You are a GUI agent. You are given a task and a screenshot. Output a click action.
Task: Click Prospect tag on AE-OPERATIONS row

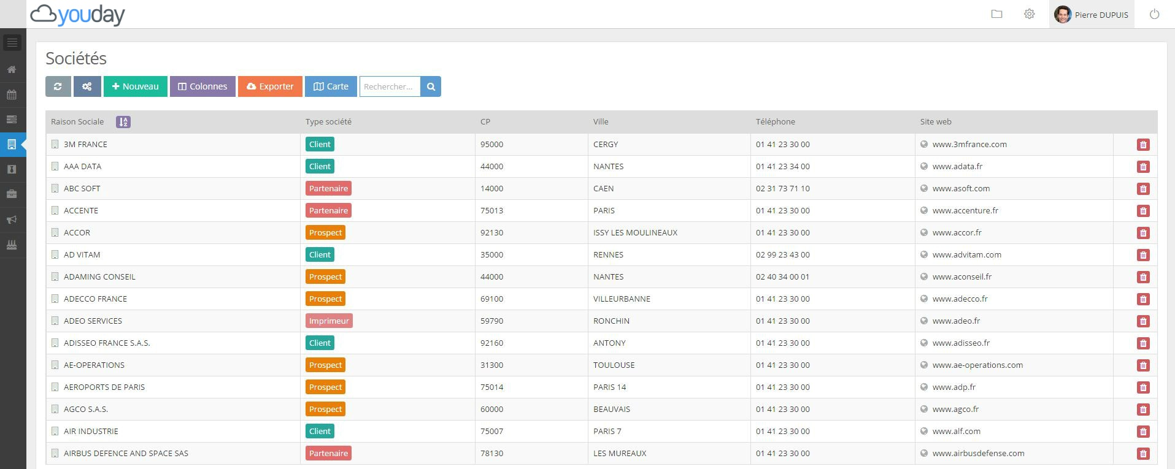tap(325, 365)
